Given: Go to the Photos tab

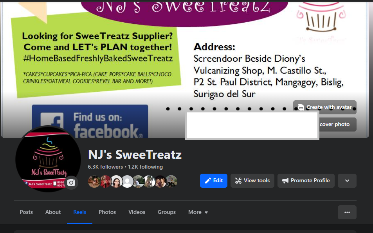Looking at the screenshot, I should [x=107, y=212].
